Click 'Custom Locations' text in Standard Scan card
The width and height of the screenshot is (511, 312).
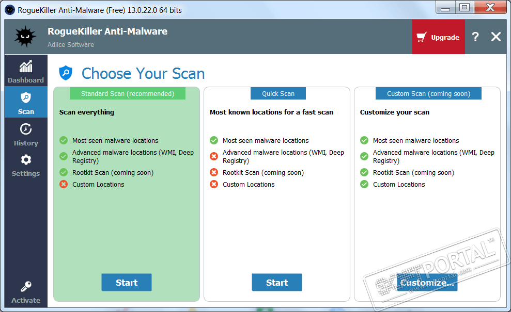[98, 185]
